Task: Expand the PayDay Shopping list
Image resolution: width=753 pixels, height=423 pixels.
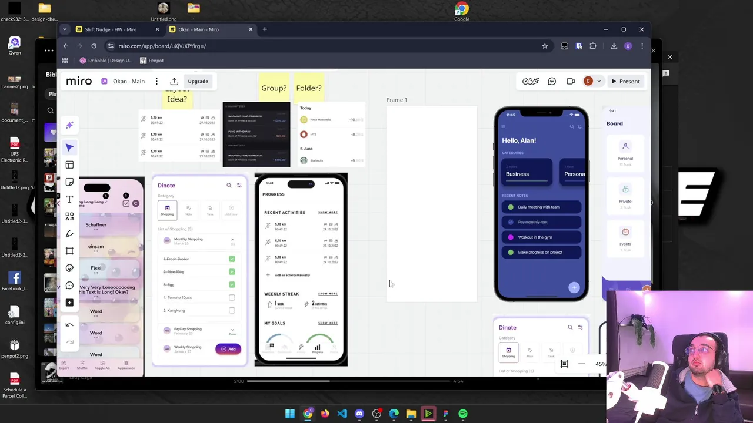Action: 232,330
